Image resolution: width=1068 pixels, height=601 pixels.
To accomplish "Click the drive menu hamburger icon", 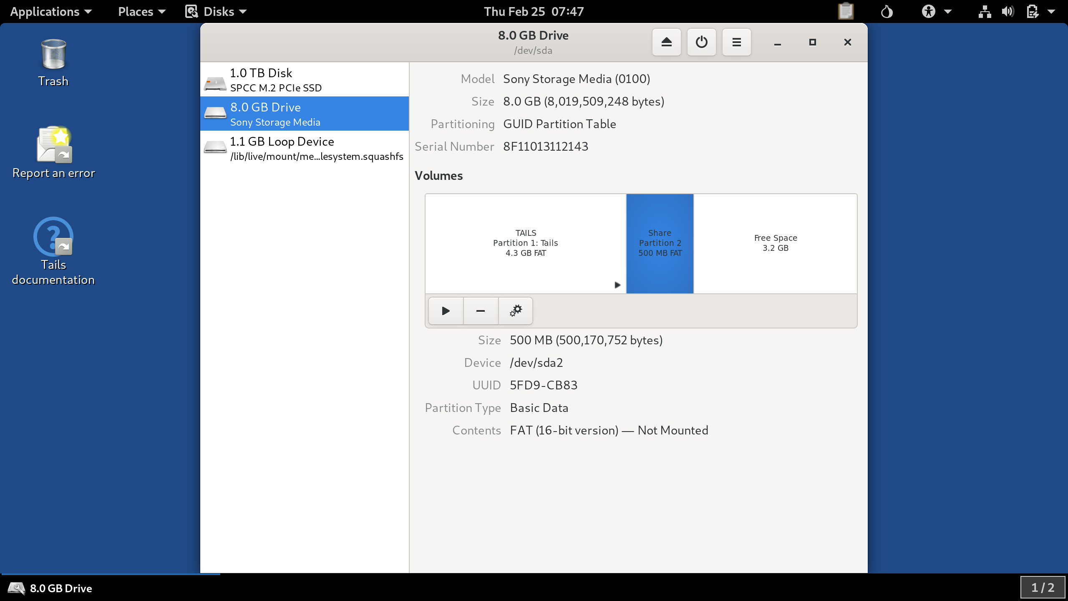I will tap(736, 42).
